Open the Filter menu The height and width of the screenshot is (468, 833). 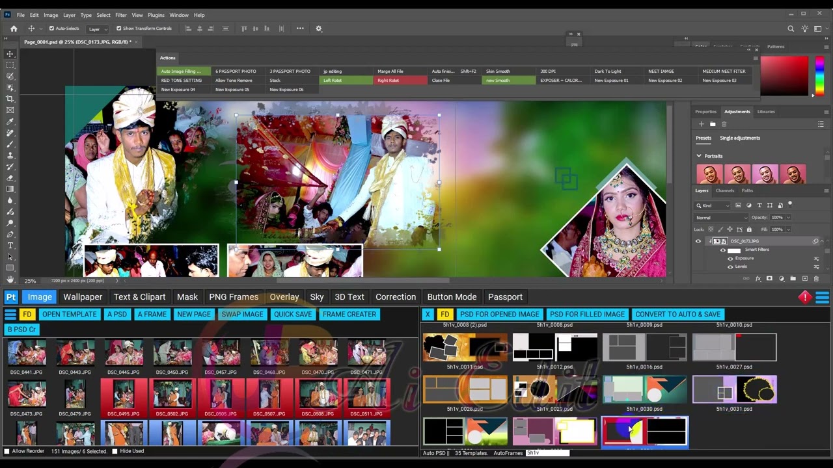tap(121, 15)
